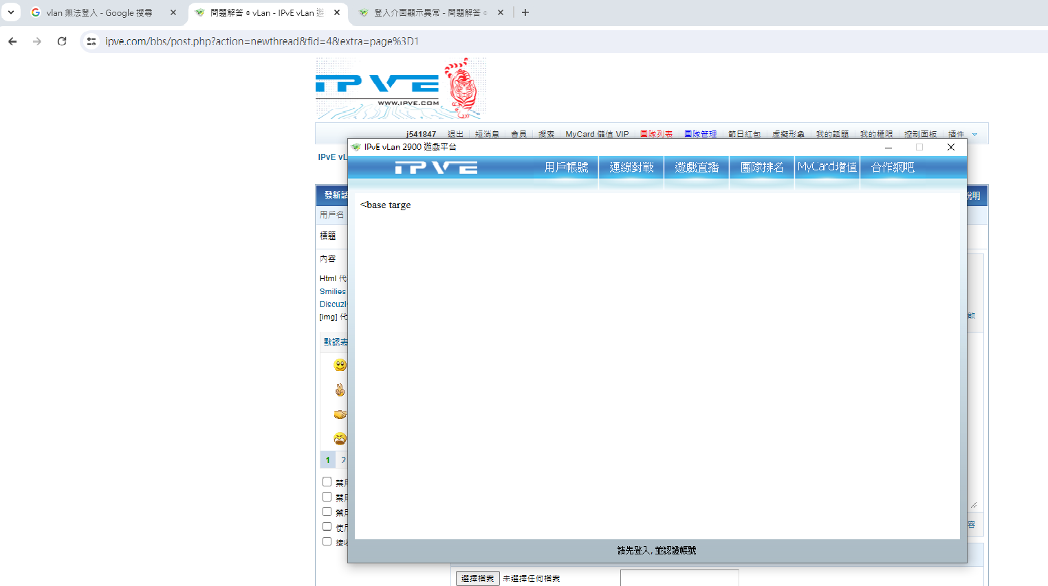The width and height of the screenshot is (1048, 586).
Task: Select smiley page 1
Action: (x=328, y=460)
